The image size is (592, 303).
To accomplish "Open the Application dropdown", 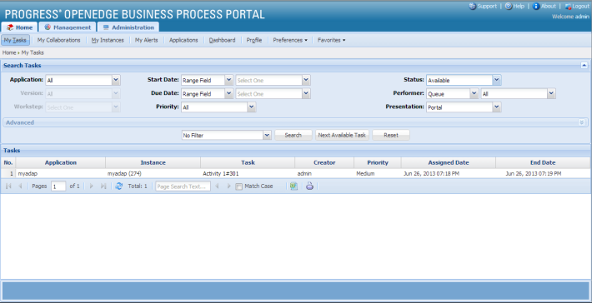I will (x=116, y=80).
